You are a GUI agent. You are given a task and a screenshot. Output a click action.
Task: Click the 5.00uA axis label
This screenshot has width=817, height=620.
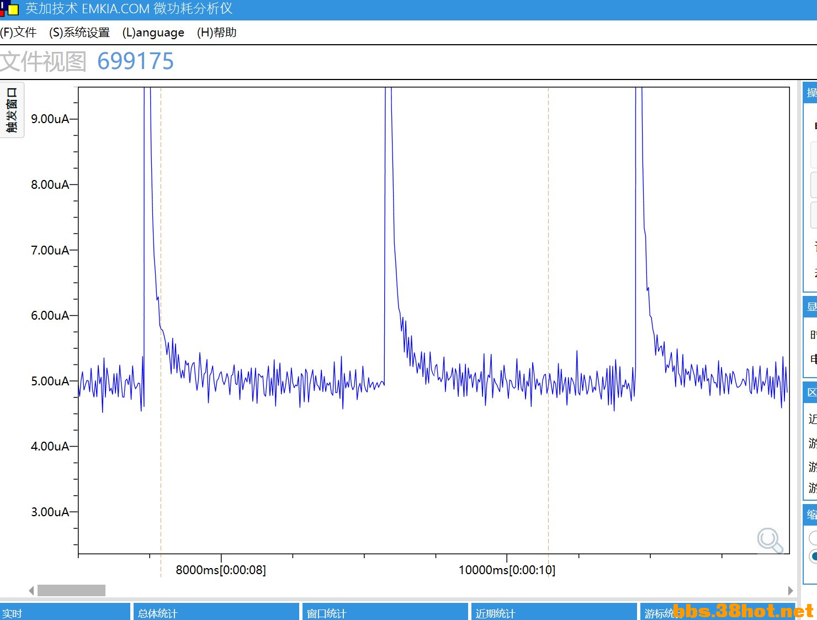point(50,381)
